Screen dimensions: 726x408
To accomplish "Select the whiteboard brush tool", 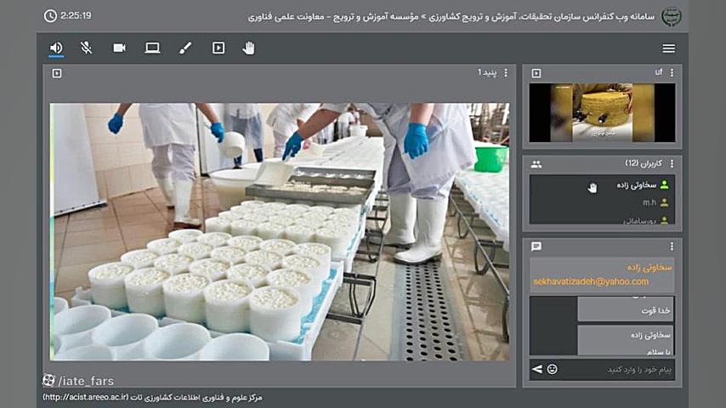I will pyautogui.click(x=185, y=48).
